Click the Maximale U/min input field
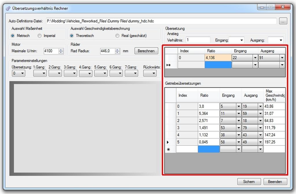Screen dimensions: 296x194 (x=51, y=51)
